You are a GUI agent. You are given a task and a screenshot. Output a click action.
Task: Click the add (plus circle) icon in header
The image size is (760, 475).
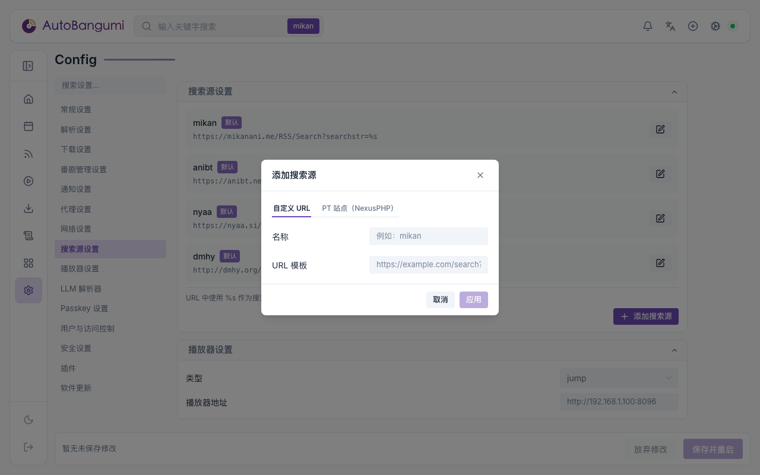tap(693, 26)
